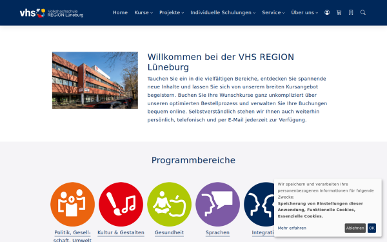
Task: Open the Sprachen text link
Action: [x=218, y=232]
